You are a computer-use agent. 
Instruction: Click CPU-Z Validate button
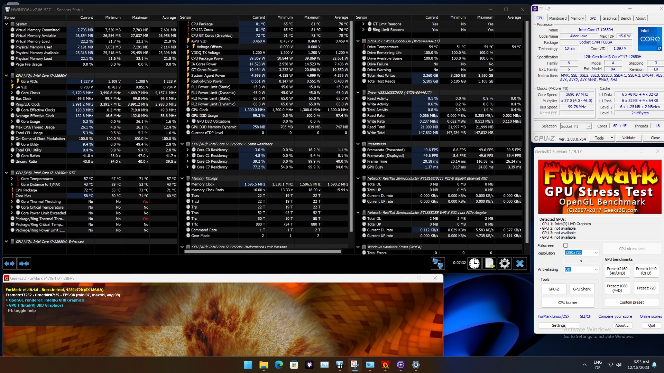(x=628, y=138)
